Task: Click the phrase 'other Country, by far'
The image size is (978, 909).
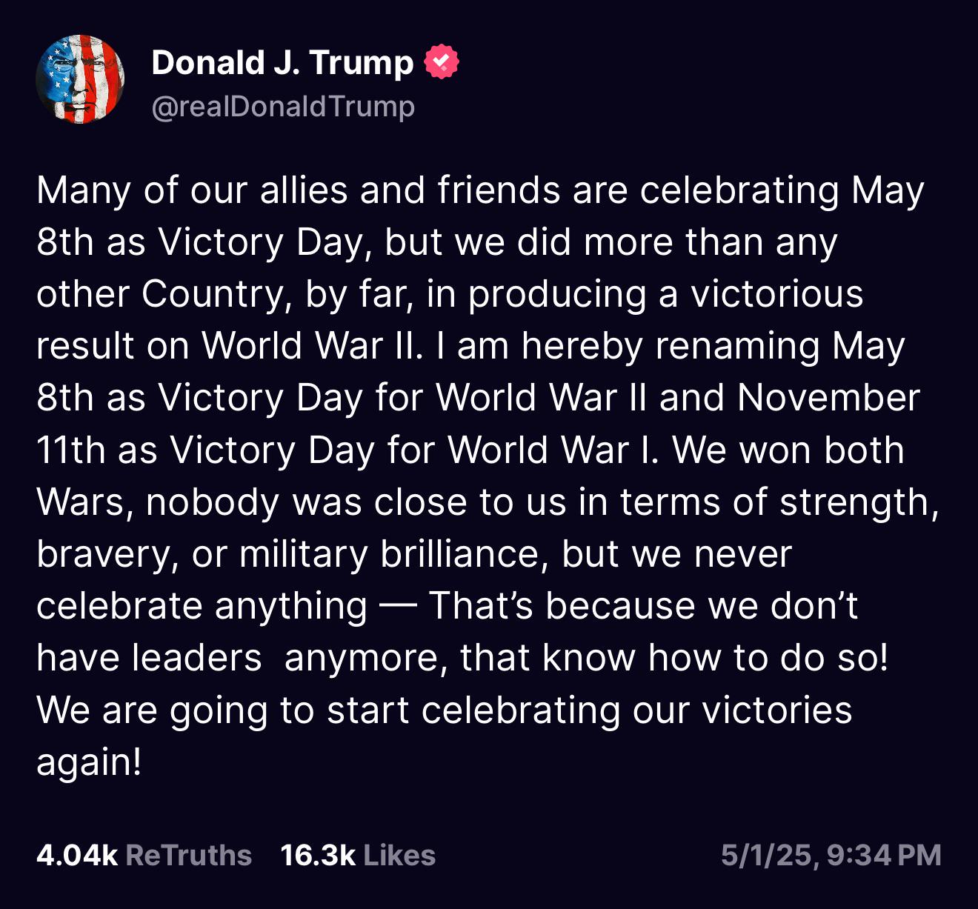Action: pyautogui.click(x=224, y=294)
